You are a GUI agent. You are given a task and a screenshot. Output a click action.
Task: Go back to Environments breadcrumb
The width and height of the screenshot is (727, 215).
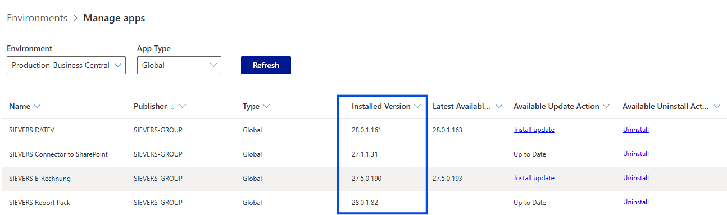pyautogui.click(x=37, y=18)
